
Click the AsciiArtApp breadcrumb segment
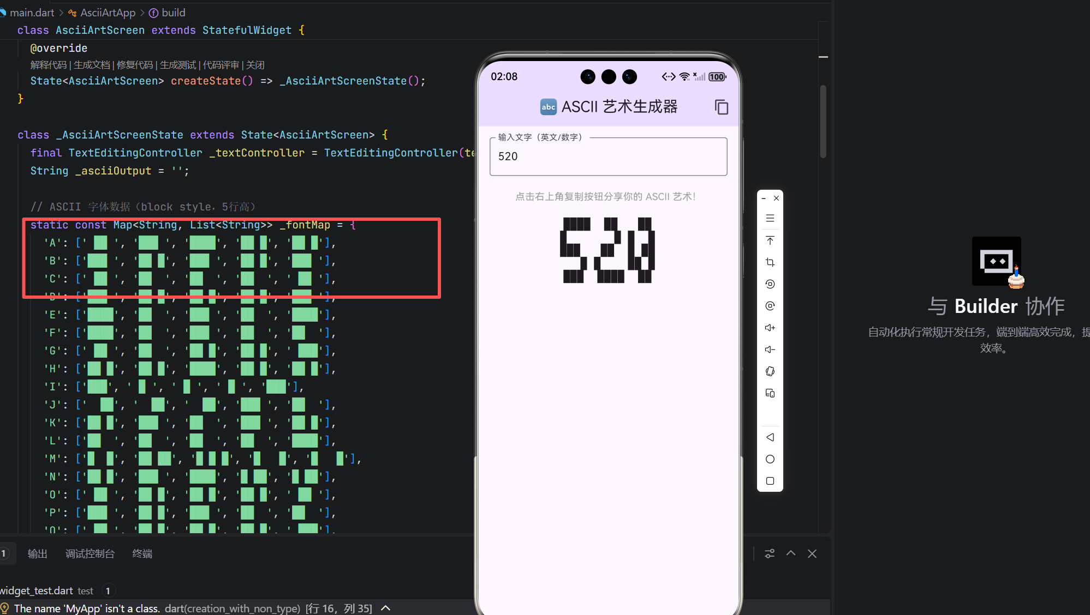pos(108,13)
